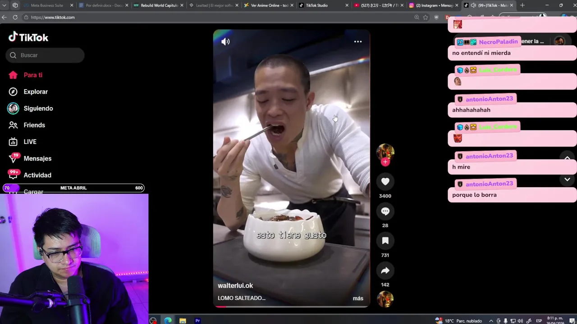577x324 pixels.
Task: Open a new browser tab
Action: [x=522, y=5]
